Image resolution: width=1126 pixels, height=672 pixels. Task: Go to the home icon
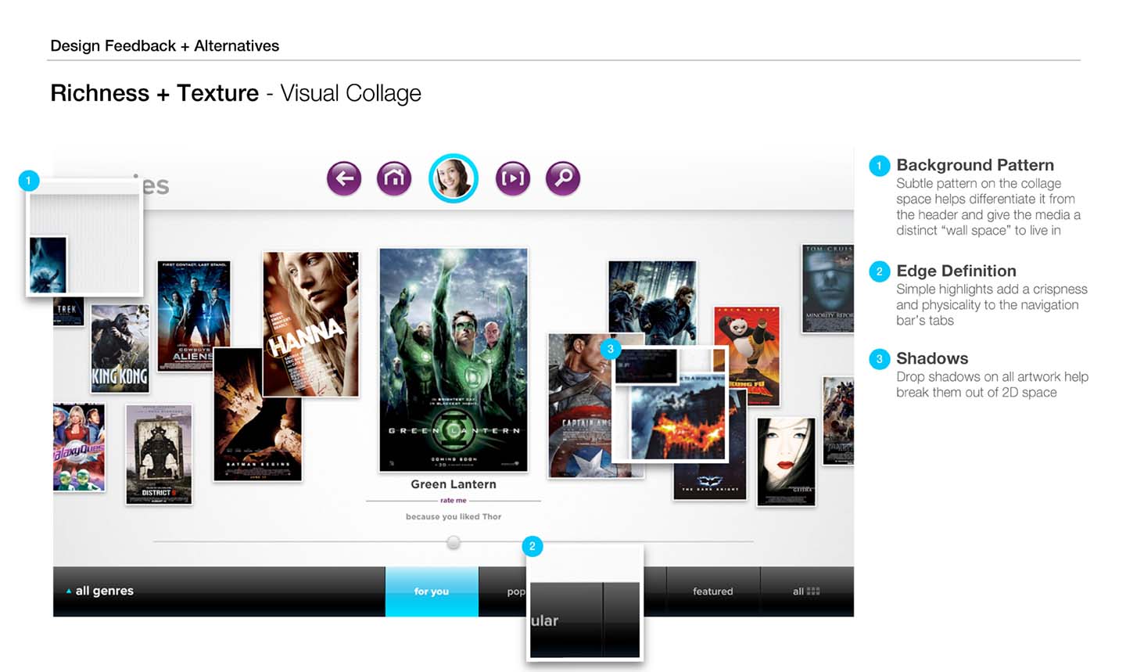(394, 179)
